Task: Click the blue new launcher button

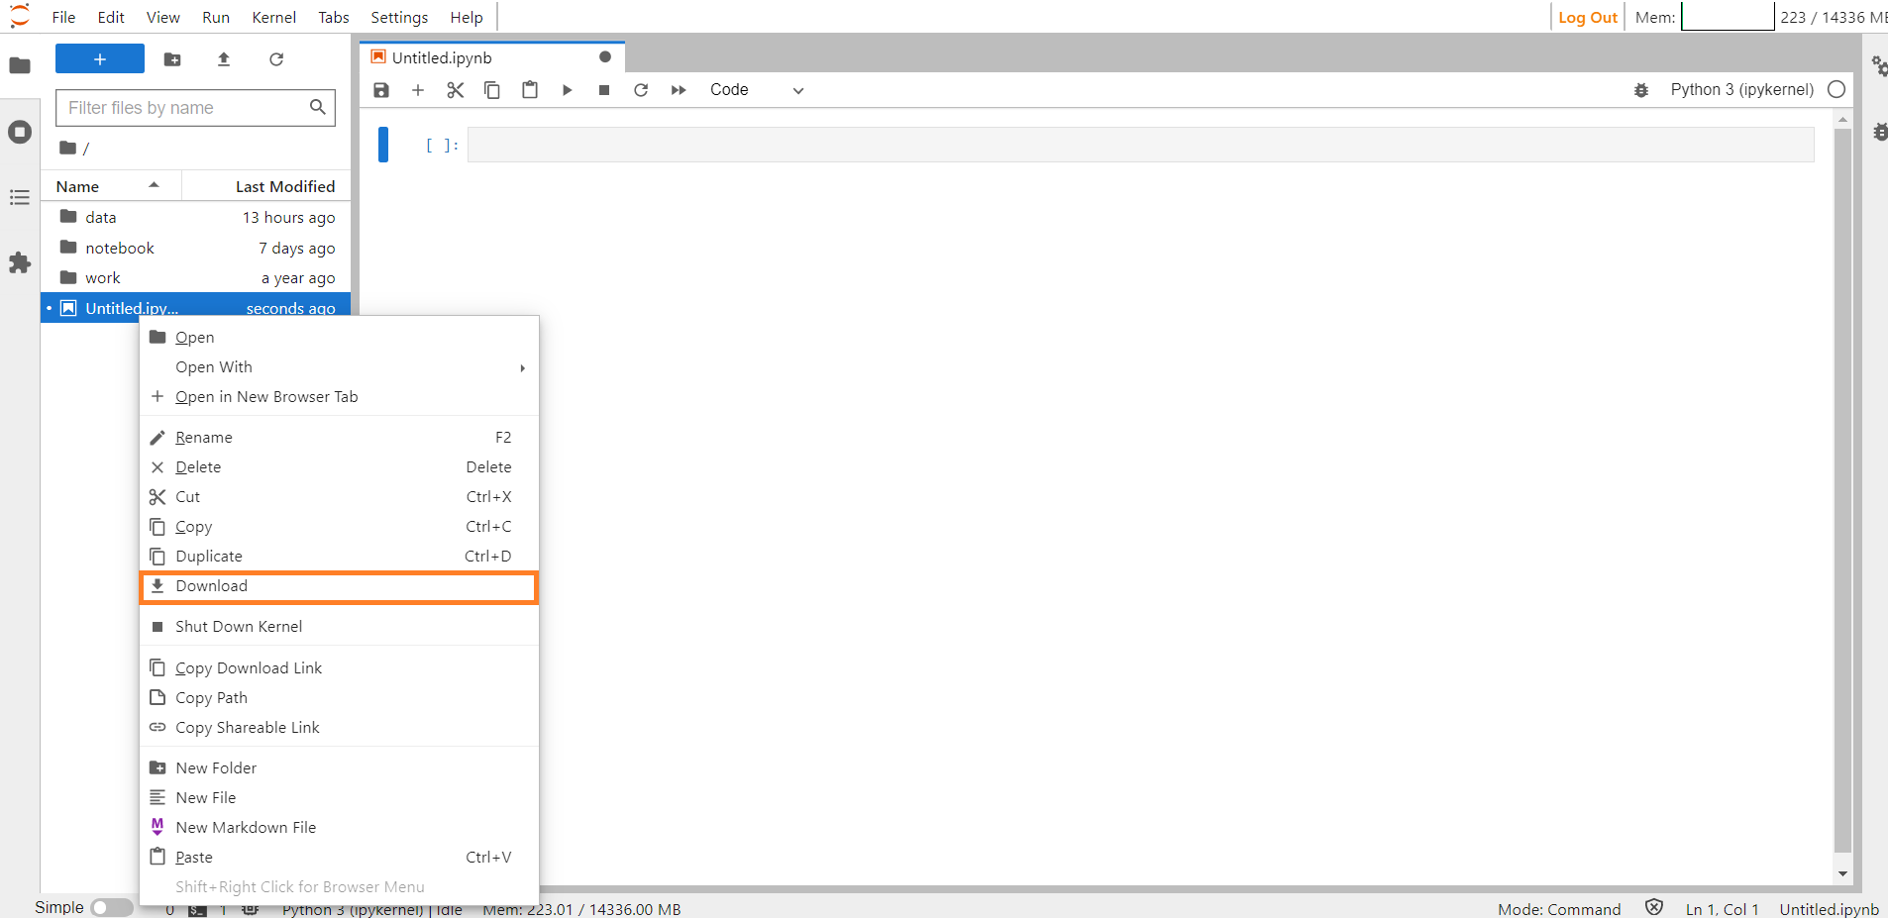Action: [100, 59]
